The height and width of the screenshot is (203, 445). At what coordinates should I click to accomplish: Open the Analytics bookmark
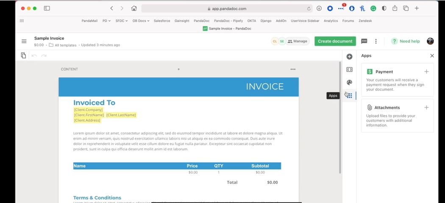(x=331, y=21)
